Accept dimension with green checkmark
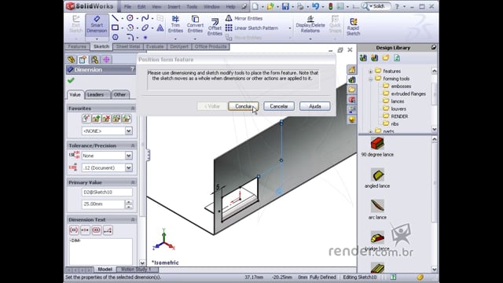The image size is (503, 283). point(71,80)
